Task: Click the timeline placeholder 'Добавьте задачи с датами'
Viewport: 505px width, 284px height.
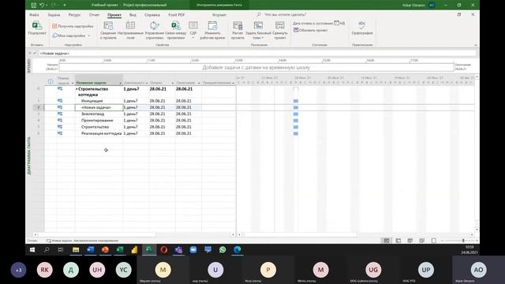Action: tap(256, 67)
